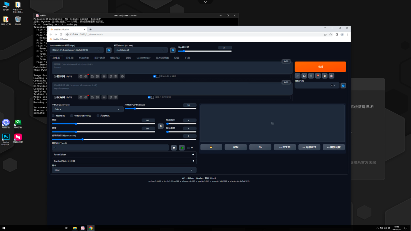The height and width of the screenshot is (231, 411).
Task: Click the Zip button
Action: 260,147
